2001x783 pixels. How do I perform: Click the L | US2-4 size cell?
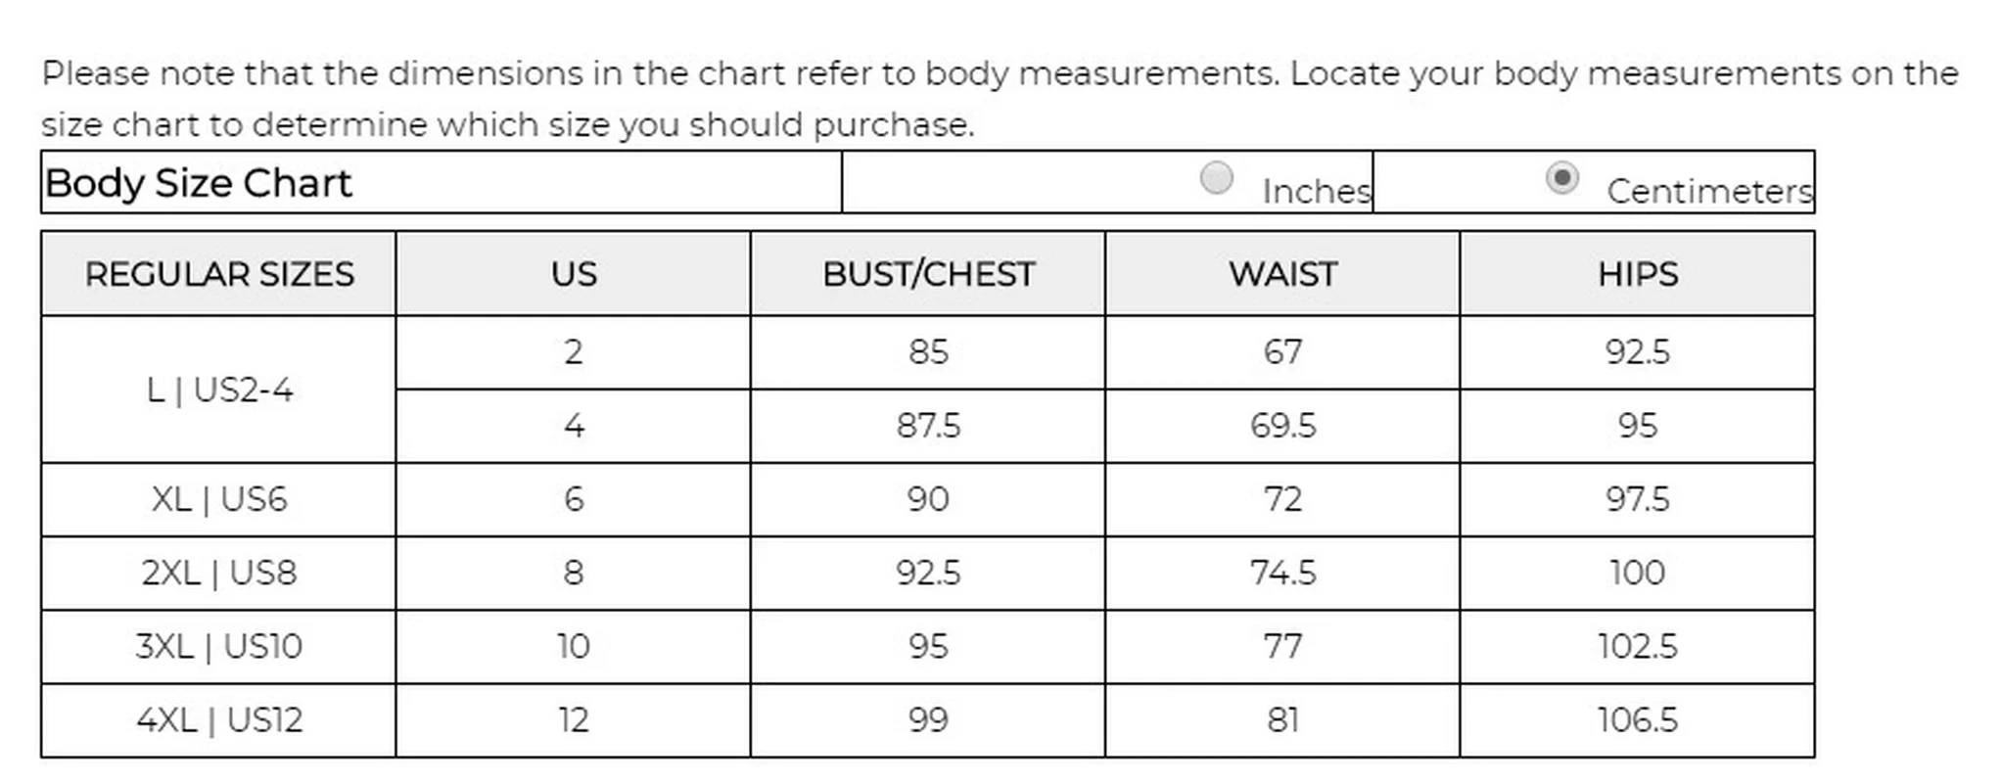coord(219,390)
